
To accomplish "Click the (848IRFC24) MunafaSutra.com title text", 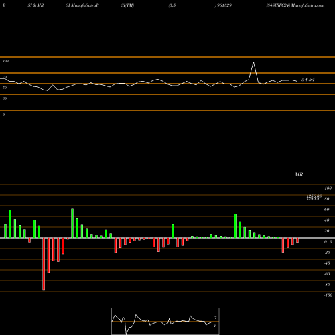I will [x=295, y=5].
